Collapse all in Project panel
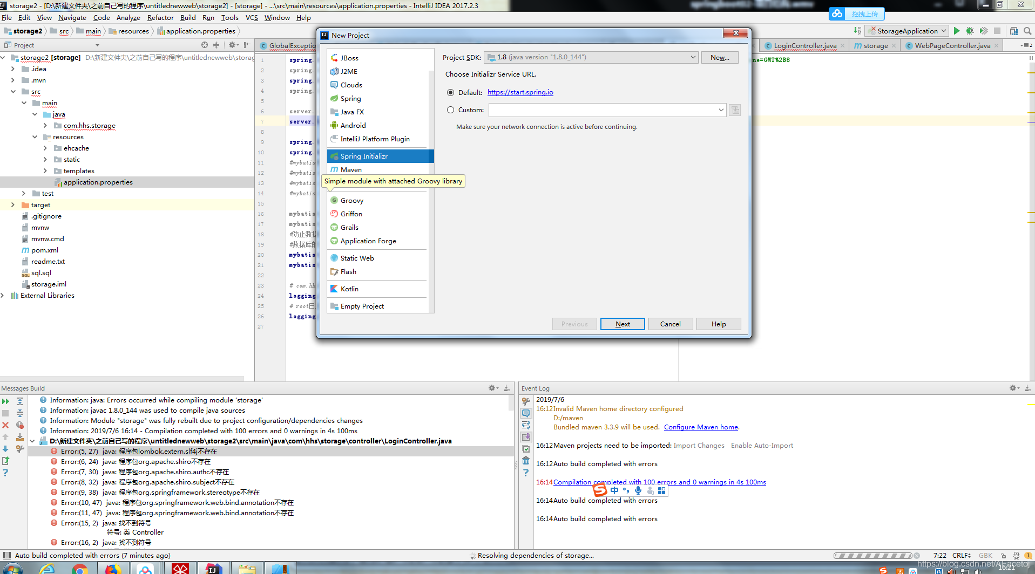1035x574 pixels. click(217, 45)
